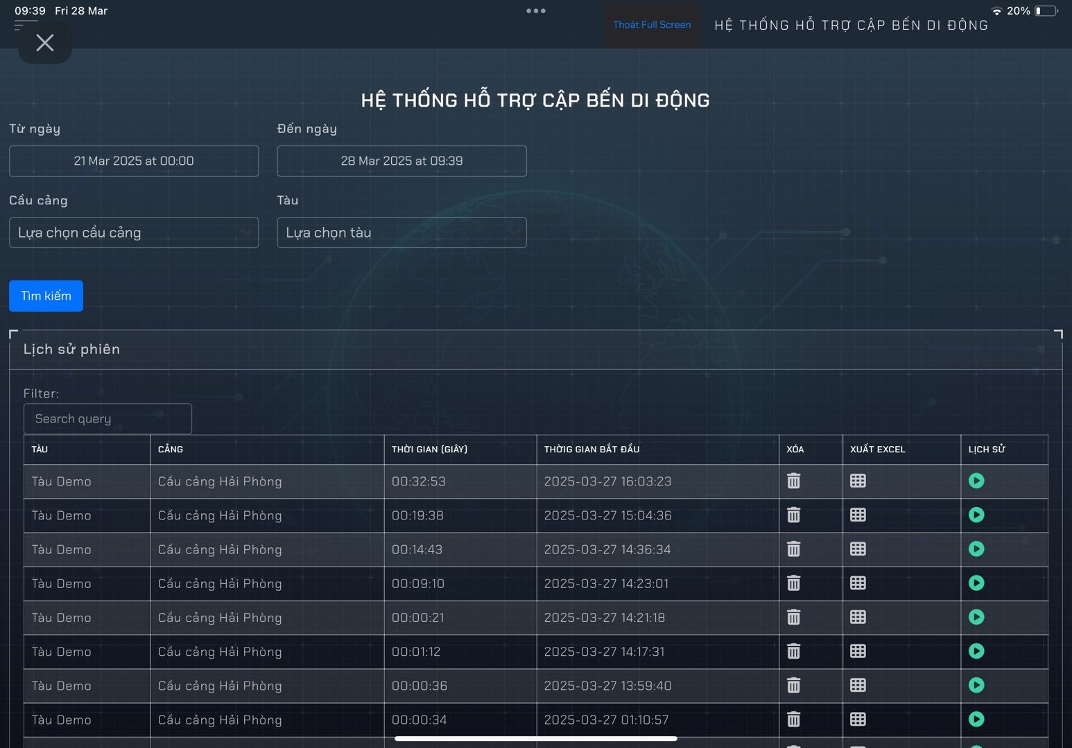Open the Đến ngày date picker

pos(401,161)
